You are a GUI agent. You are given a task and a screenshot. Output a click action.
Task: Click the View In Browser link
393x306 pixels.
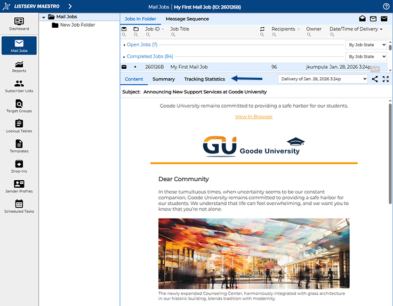coord(254,116)
